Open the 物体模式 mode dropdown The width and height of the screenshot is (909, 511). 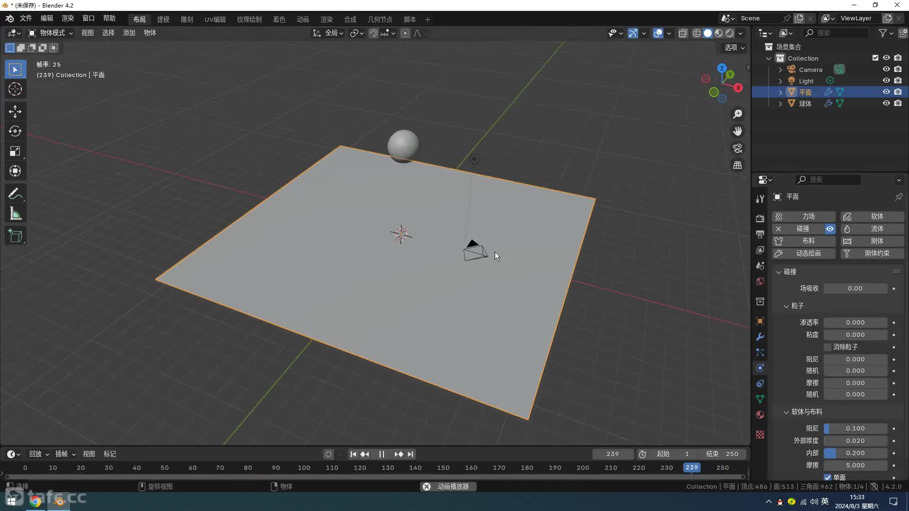click(51, 33)
